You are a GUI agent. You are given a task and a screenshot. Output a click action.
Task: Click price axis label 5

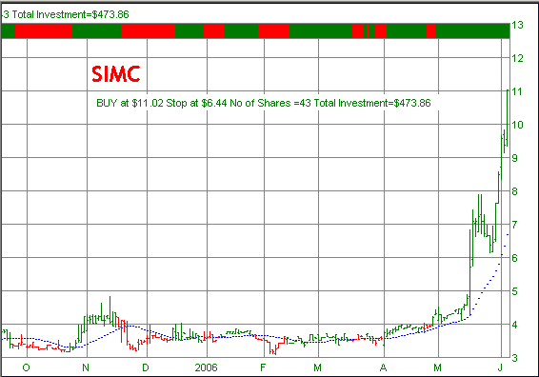coord(514,291)
